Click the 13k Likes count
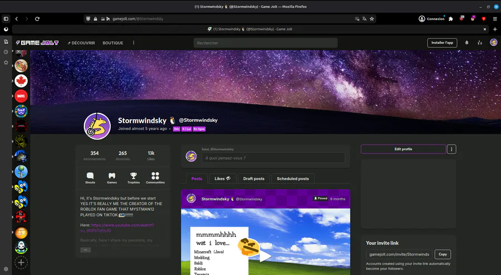 pos(151,155)
